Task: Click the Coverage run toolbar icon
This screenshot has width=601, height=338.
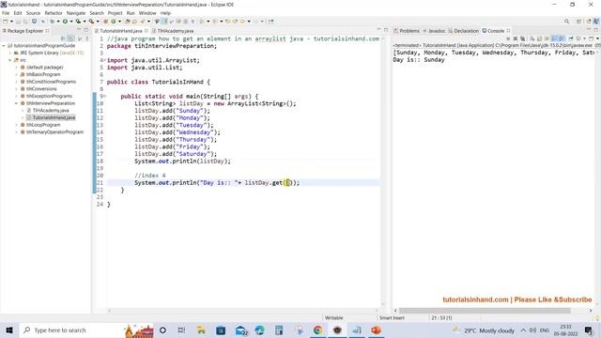Action: [x=78, y=22]
